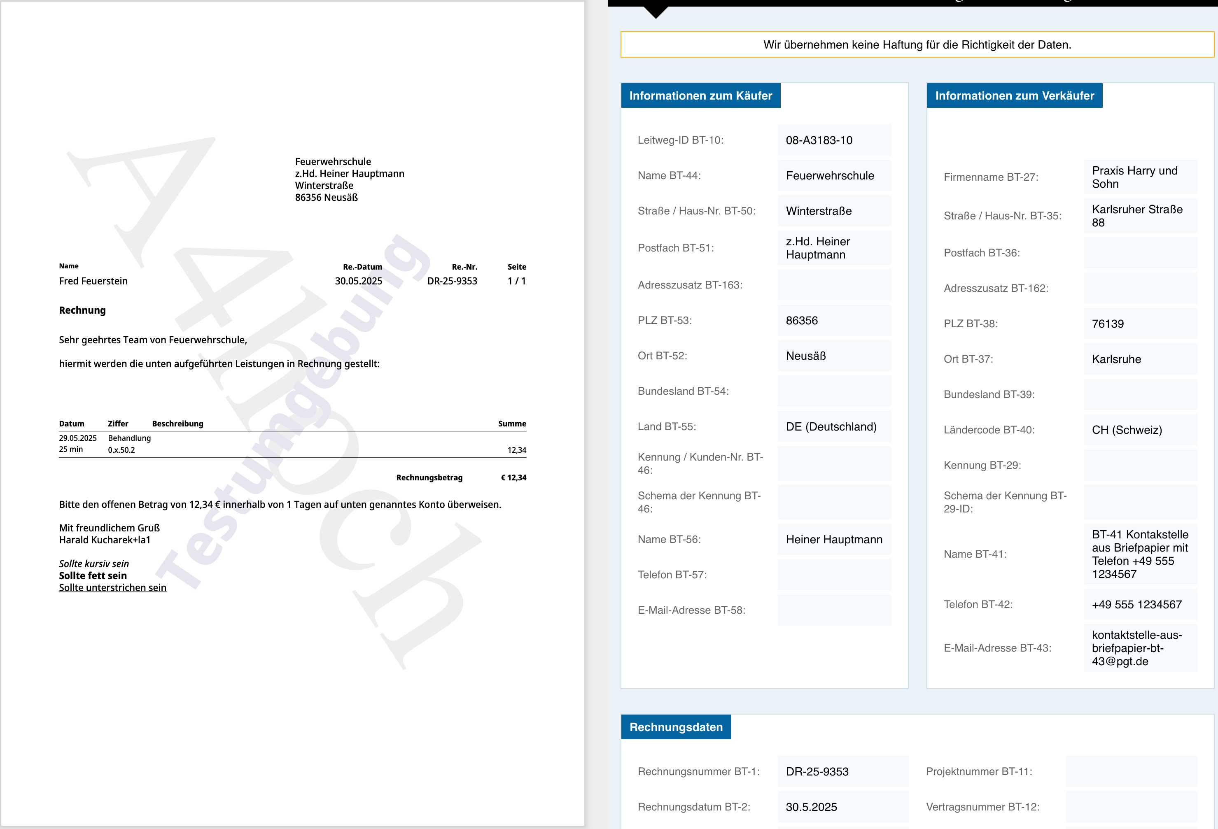Click the Ländercode value CH (Schweiz)
This screenshot has height=829, width=1218.
(x=1140, y=430)
